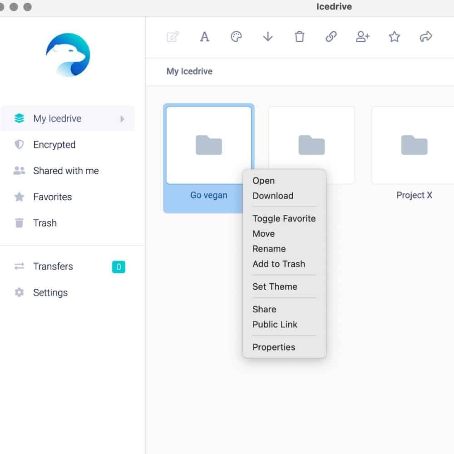Image resolution: width=454 pixels, height=454 pixels.
Task: Click the letter A rename toolbar icon
Action: click(x=204, y=37)
